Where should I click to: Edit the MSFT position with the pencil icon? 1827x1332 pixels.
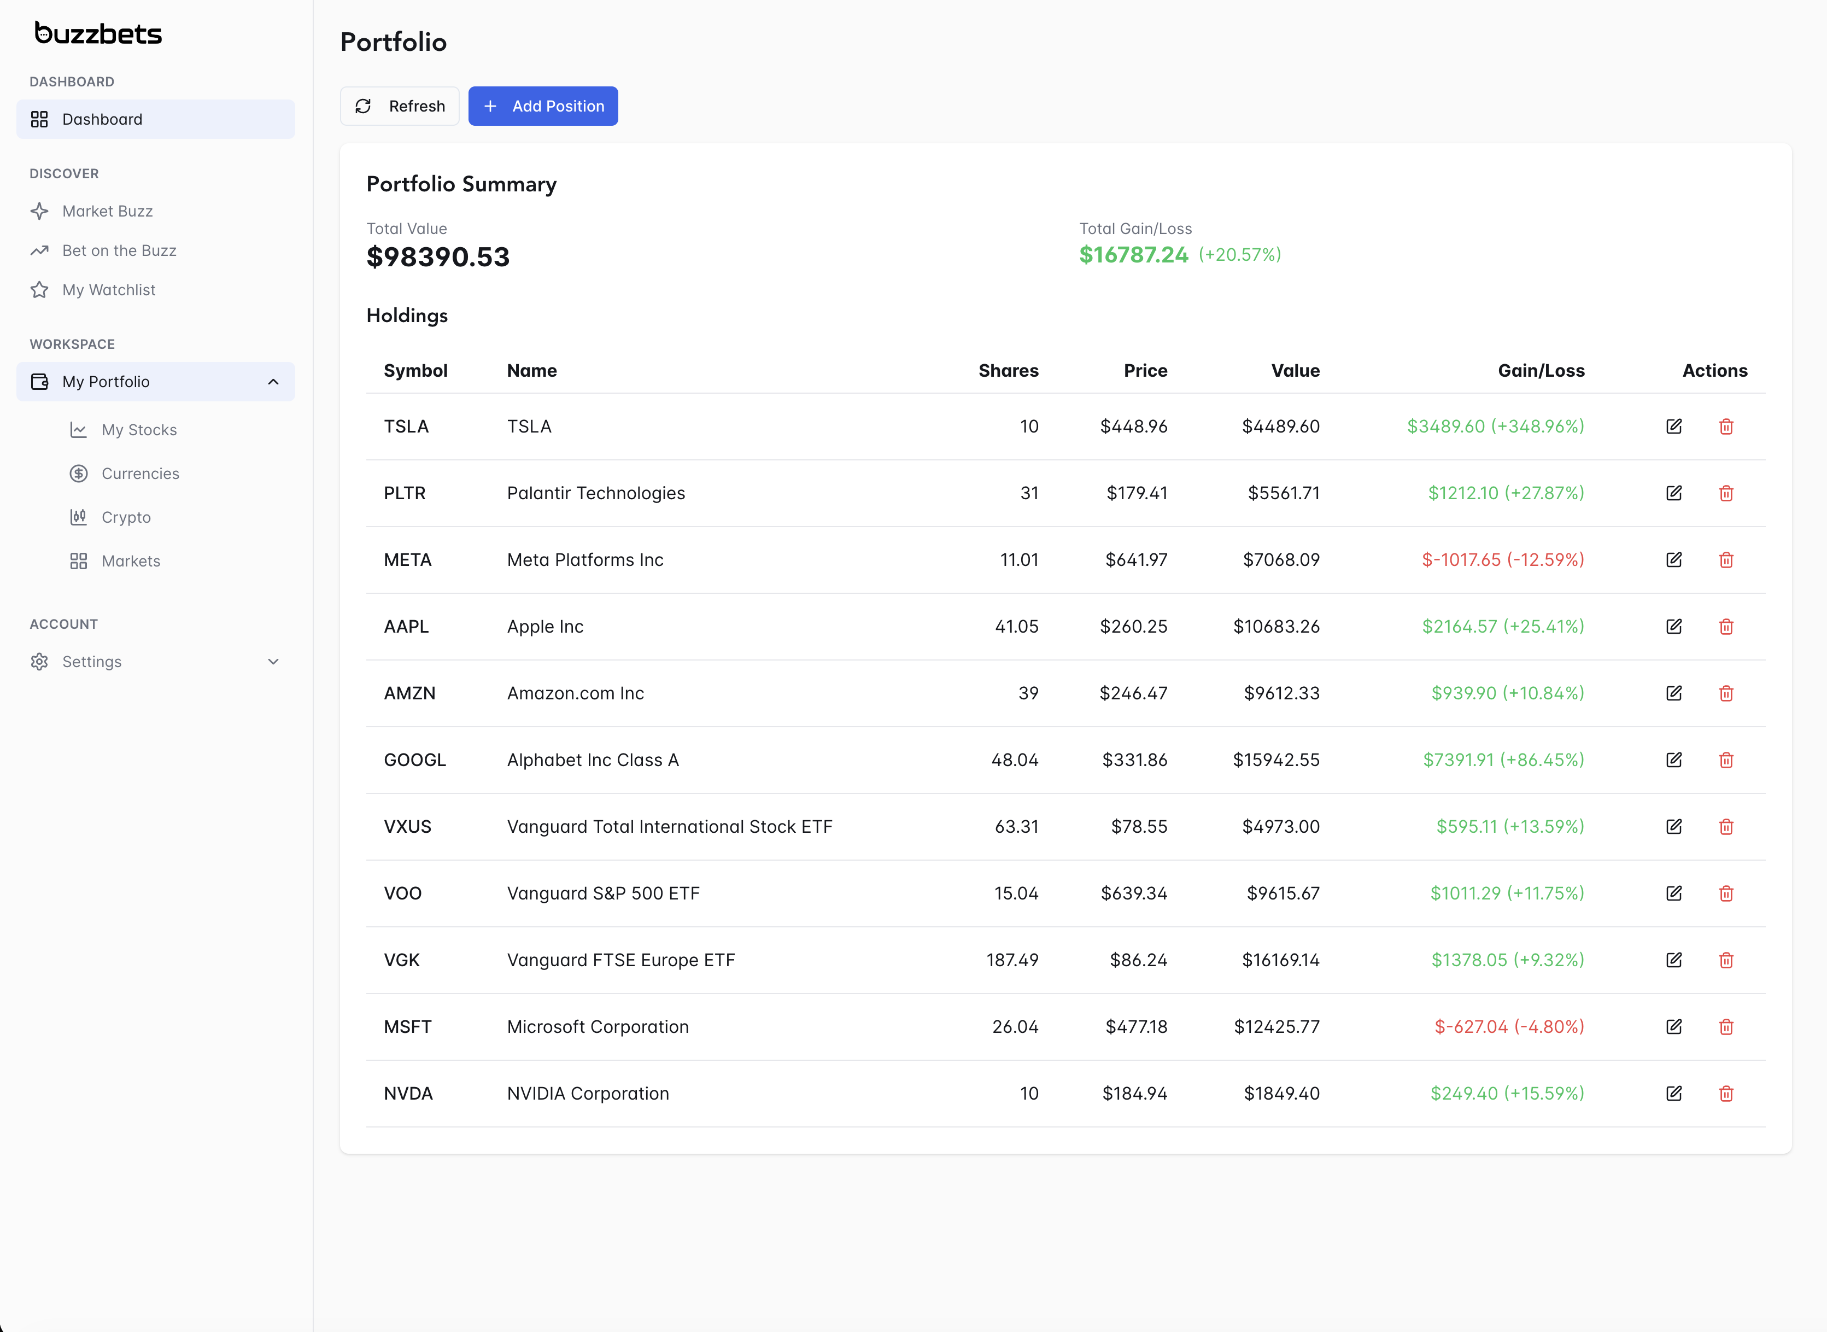coord(1674,1026)
